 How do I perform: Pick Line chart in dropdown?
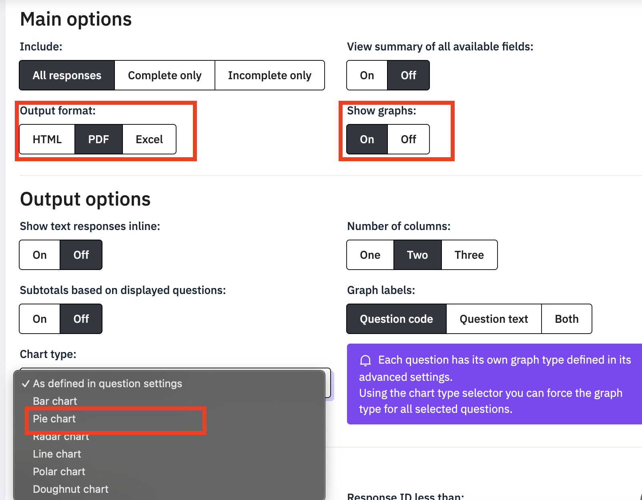coord(57,454)
